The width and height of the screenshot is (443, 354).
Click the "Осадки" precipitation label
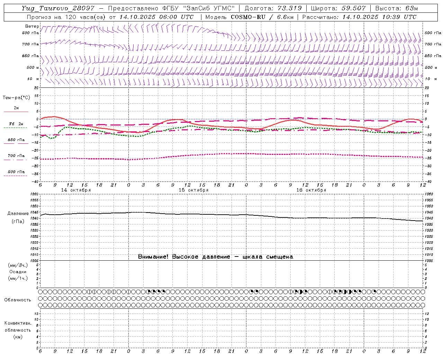tap(18, 272)
